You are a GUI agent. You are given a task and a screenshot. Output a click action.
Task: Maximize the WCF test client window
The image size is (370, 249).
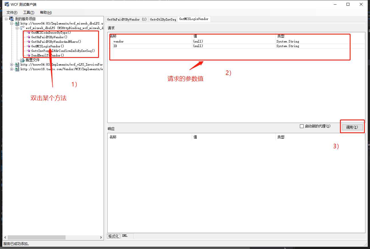pos(348,4)
